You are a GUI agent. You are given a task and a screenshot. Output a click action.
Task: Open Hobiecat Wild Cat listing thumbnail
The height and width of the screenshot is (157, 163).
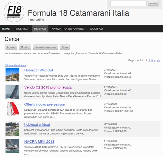coord(12,75)
